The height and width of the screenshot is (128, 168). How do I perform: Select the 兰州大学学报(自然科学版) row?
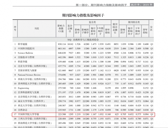(83, 119)
